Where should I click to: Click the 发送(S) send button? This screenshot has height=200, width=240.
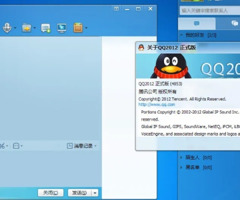pos(80,193)
